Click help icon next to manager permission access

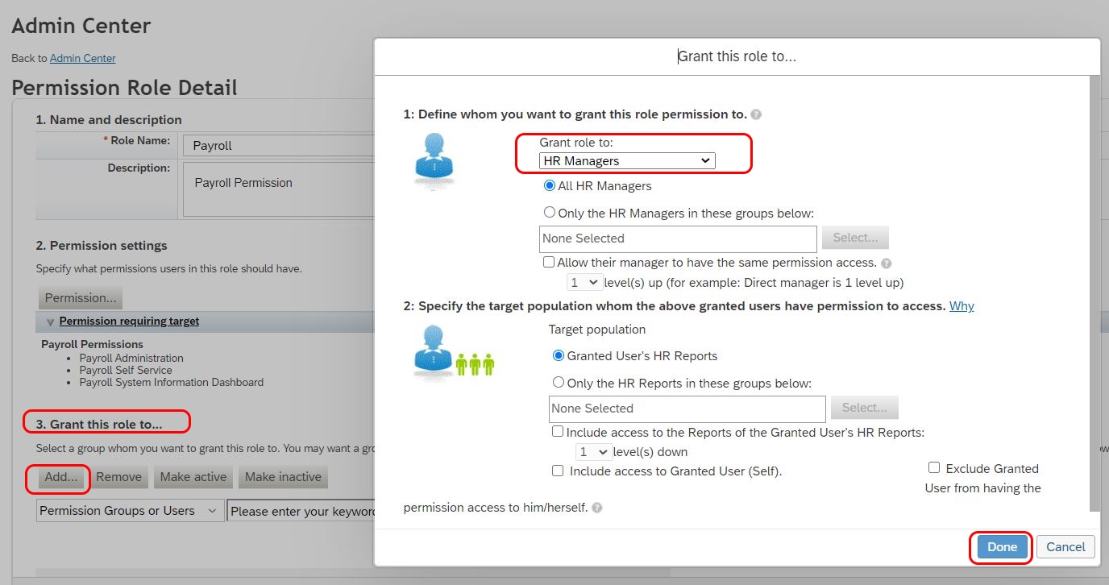(887, 263)
